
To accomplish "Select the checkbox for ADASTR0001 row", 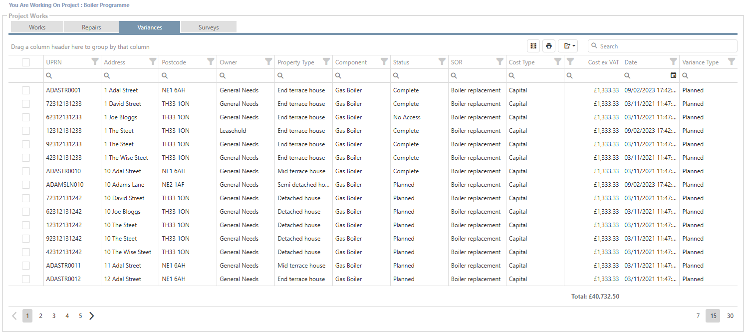I will [26, 90].
